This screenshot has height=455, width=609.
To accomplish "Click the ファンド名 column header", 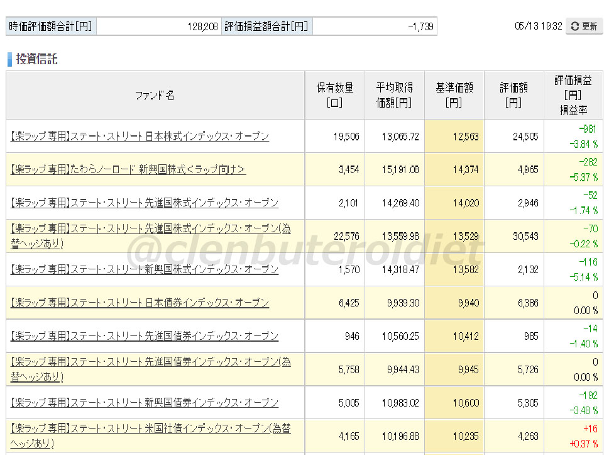I will coord(155,95).
